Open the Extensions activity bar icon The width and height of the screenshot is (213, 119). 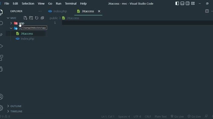1,58
